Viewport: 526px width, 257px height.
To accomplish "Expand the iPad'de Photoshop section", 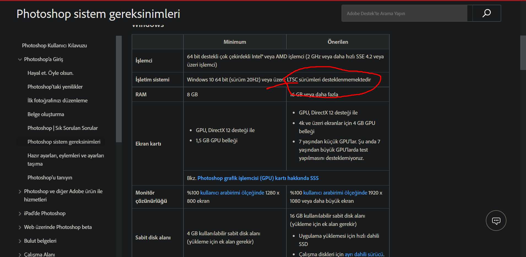I will pos(20,214).
